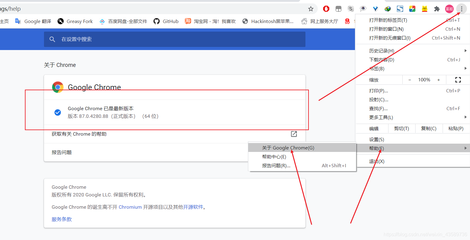This screenshot has width=470, height=240.
Task: Click the search magnifier icon in settings
Action: [52, 39]
